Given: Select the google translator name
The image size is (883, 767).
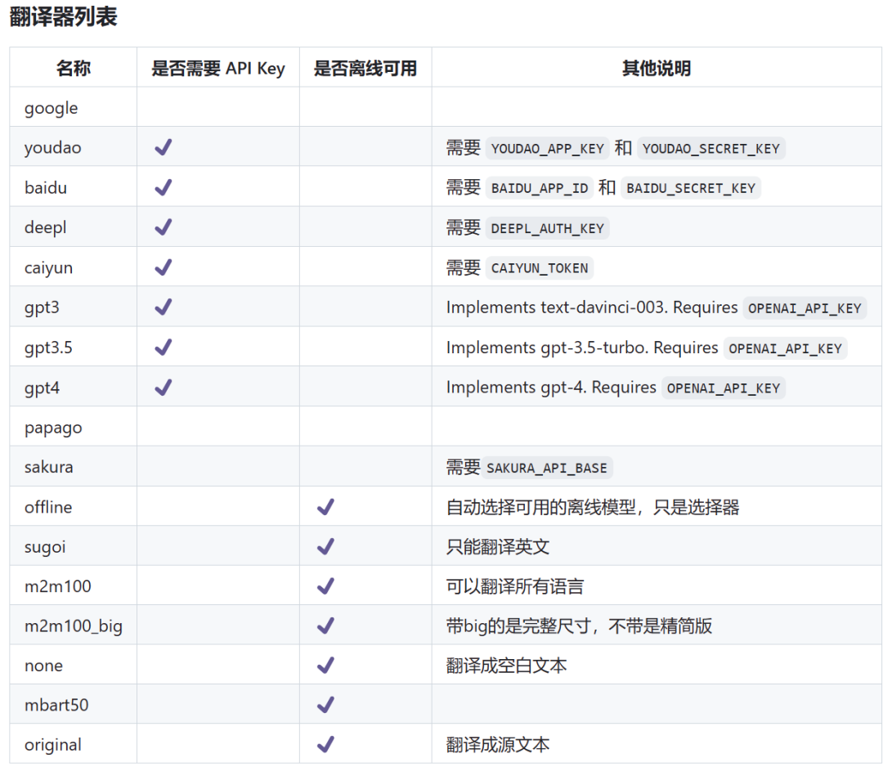Looking at the screenshot, I should [x=52, y=108].
